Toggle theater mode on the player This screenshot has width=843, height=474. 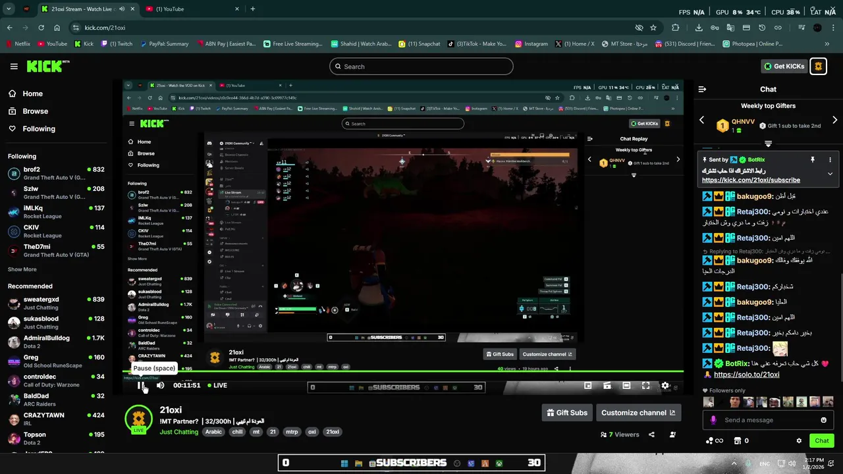[x=626, y=386]
